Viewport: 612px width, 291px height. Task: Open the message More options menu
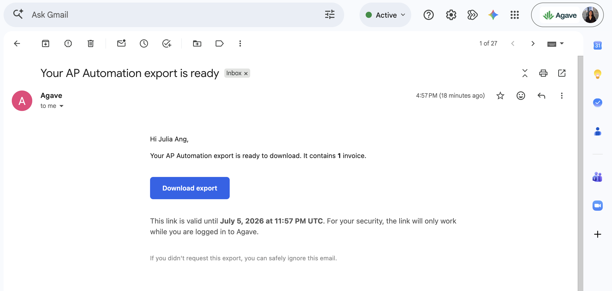pyautogui.click(x=562, y=96)
